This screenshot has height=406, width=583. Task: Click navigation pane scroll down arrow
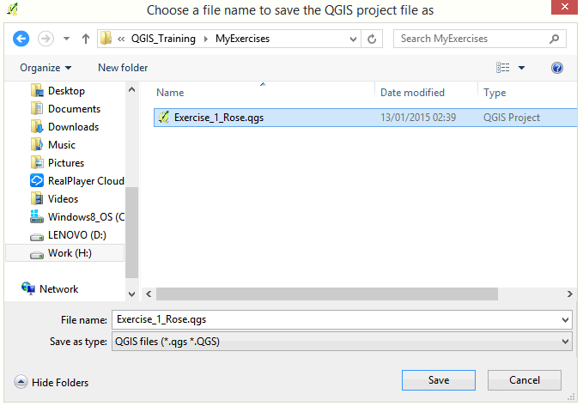coord(131,294)
